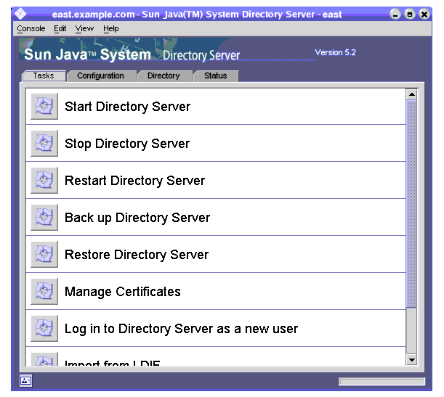Minimize the Directory Server console window
The width and height of the screenshot is (444, 397).
pyautogui.click(x=395, y=14)
